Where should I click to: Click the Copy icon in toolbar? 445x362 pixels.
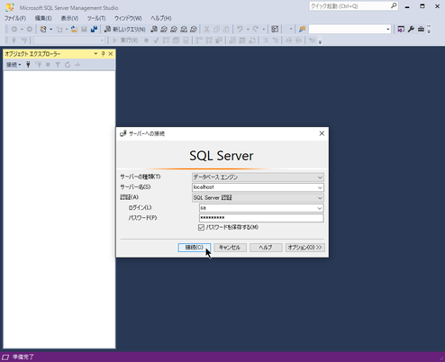click(216, 29)
